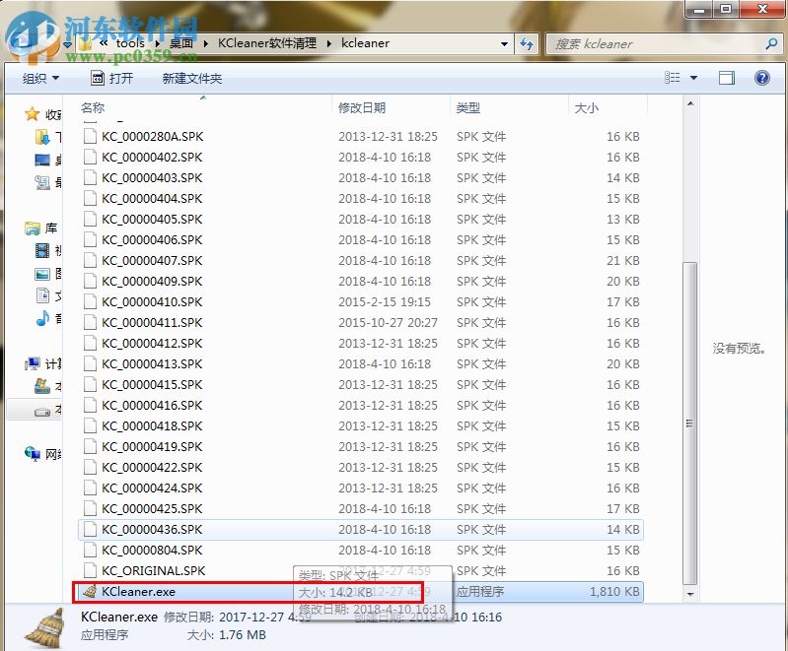
Task: Toggle the preview pane icon
Action: pyautogui.click(x=727, y=78)
